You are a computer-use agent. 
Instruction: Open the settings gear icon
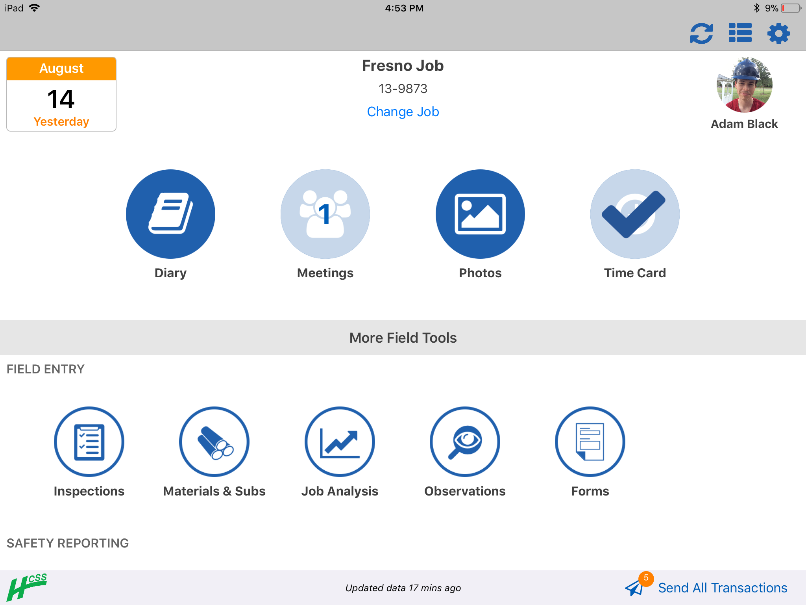tap(778, 33)
